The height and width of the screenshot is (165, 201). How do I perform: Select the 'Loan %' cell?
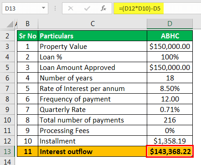pos(93,57)
